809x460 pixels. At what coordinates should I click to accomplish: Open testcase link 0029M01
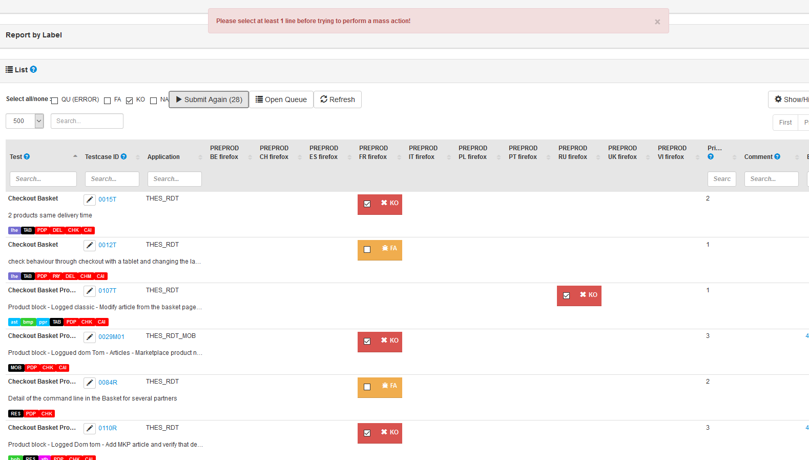[x=111, y=337]
